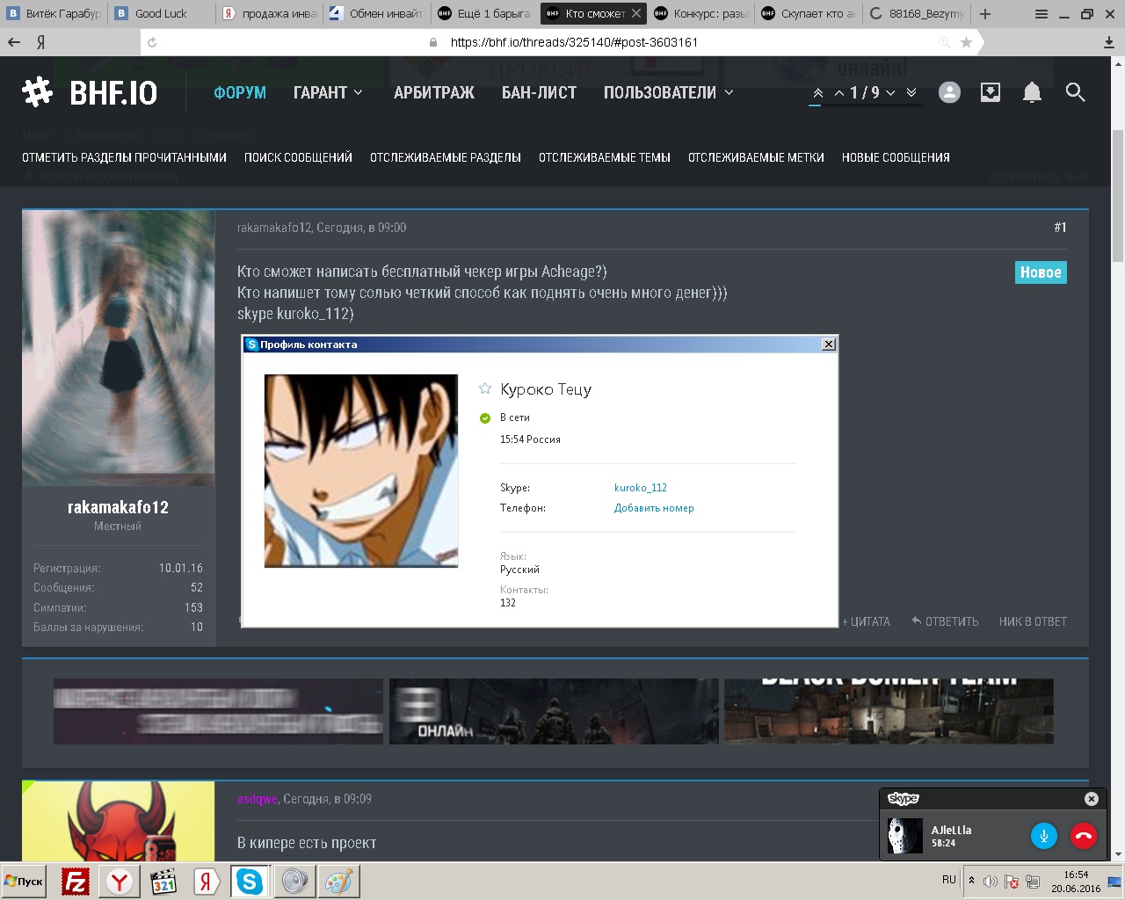Click system tray volume icon
This screenshot has width=1125, height=900.
pyautogui.click(x=991, y=882)
